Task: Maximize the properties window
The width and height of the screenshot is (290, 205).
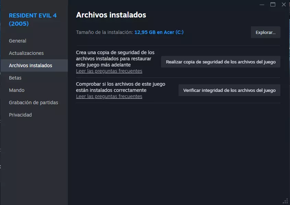Action: coord(273,4)
